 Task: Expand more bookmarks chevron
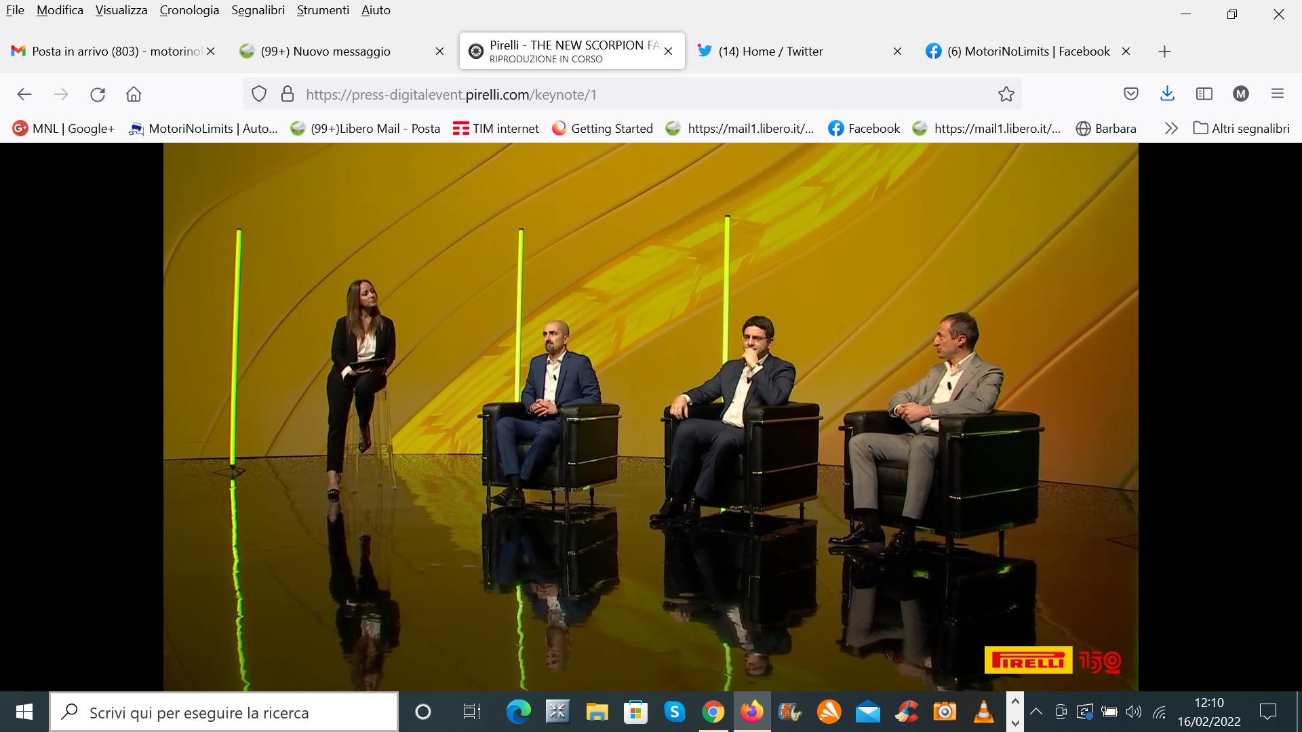tap(1170, 128)
